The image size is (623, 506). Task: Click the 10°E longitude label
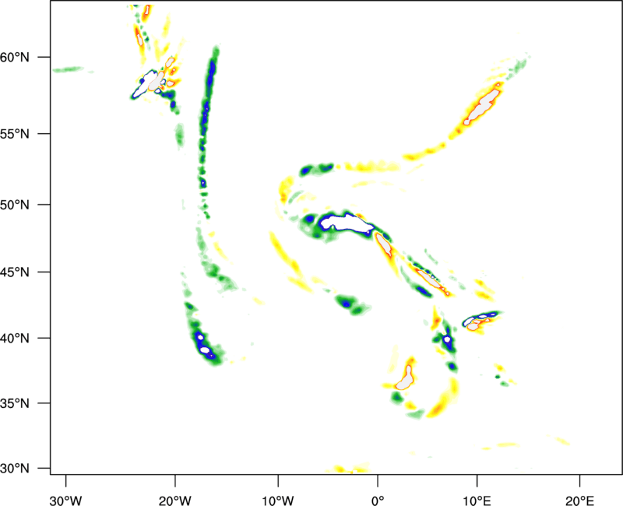tap(477, 501)
